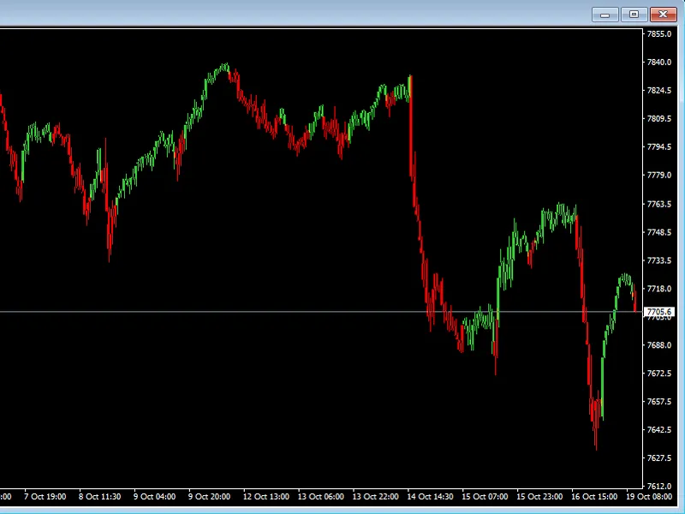The height and width of the screenshot is (514, 685).
Task: Click the 9 Oct 20:00 time label
Action: point(209,497)
